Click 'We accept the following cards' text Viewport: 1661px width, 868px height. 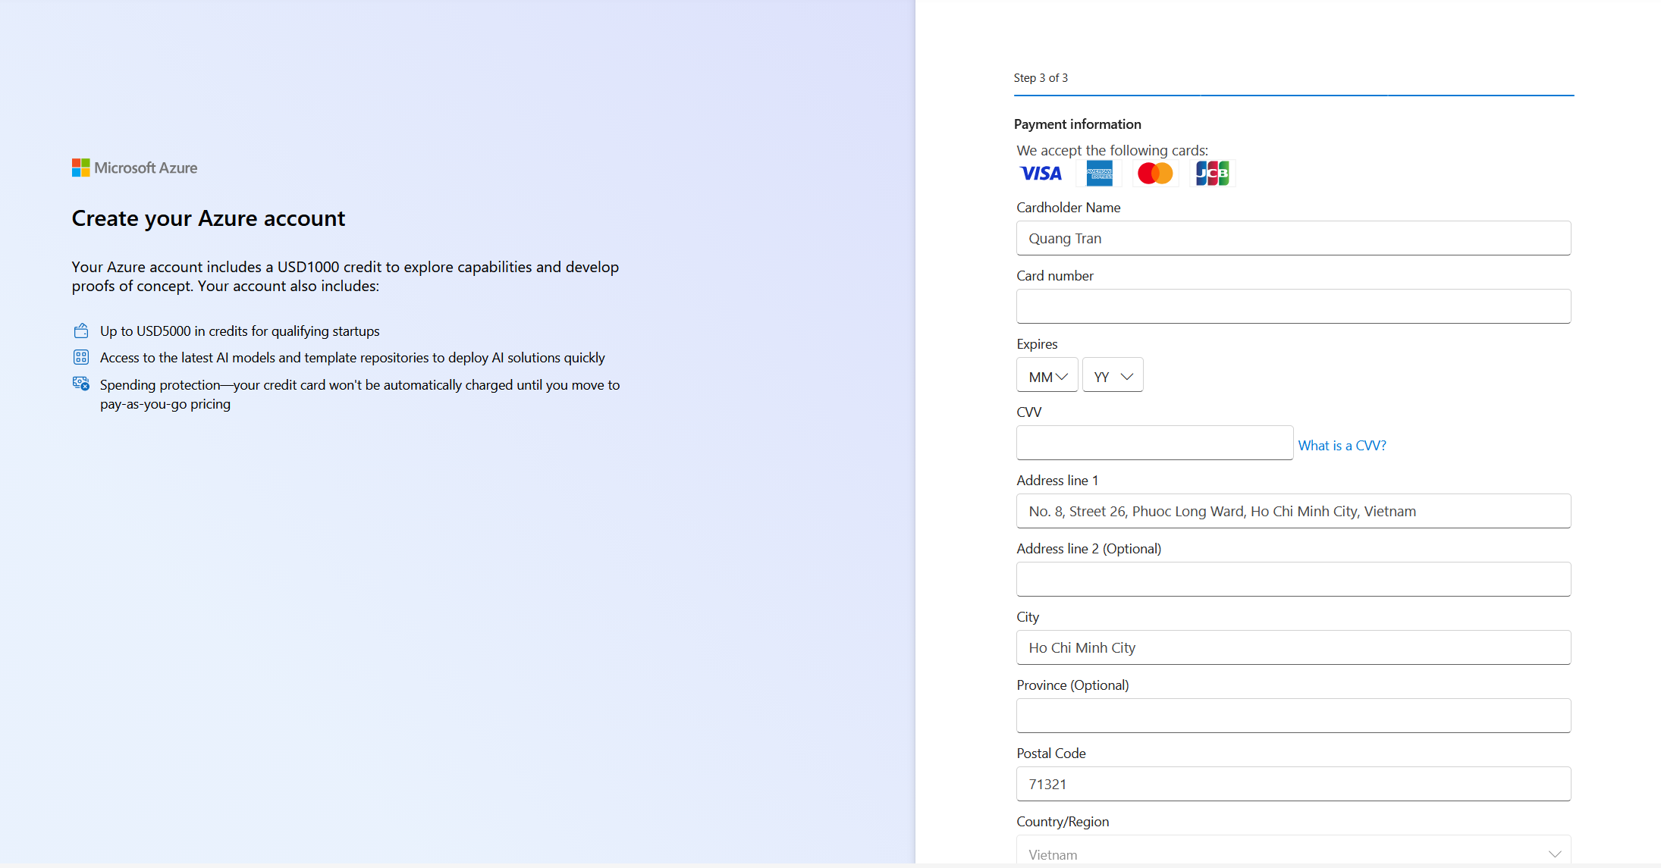click(x=1112, y=150)
